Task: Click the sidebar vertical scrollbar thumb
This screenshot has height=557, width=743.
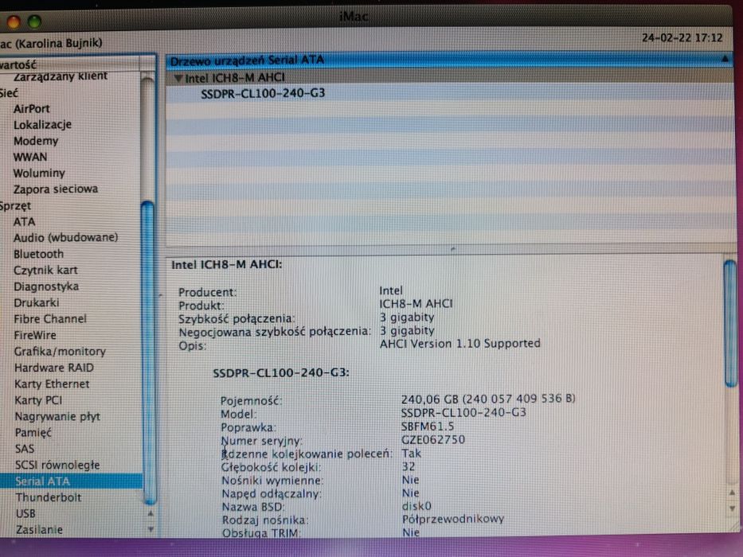Action: [149, 353]
